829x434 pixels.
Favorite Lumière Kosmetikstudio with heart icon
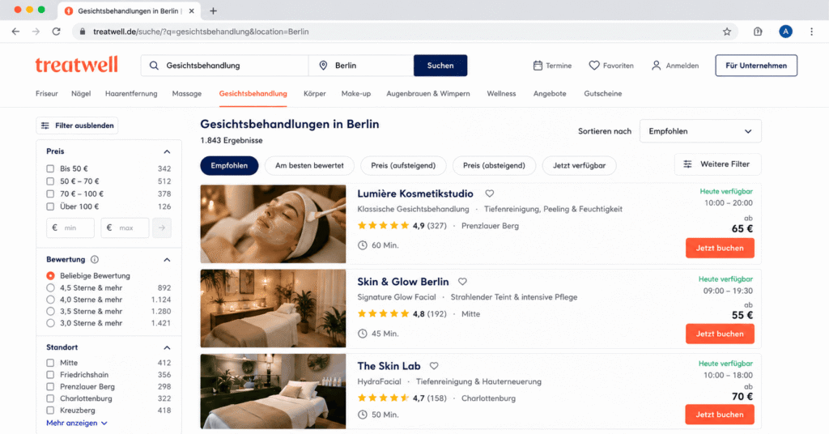[x=490, y=194]
